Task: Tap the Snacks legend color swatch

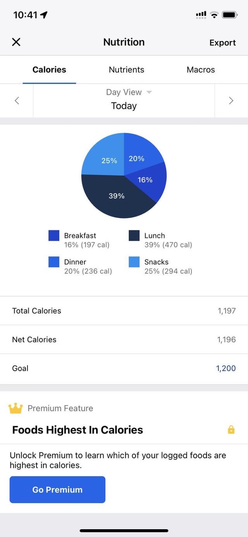Action: 134,262
